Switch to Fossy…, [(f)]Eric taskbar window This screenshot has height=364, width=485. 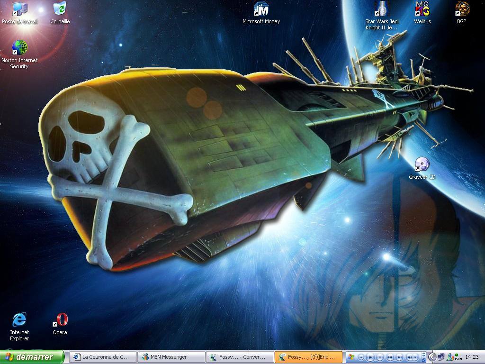[308, 357]
